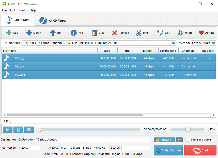Click the 00:00:00/00:00:00 playback time

tap(155, 129)
